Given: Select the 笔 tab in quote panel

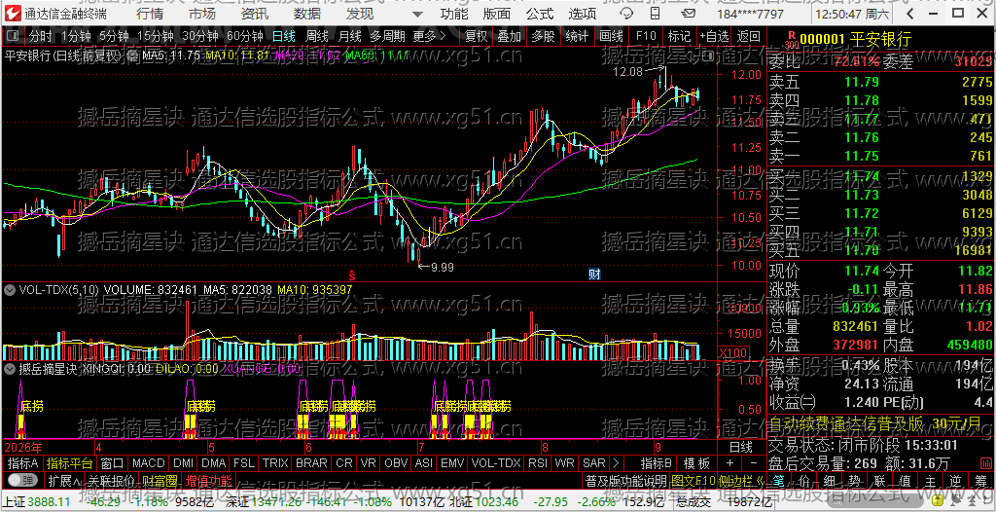Looking at the screenshot, I should click(x=779, y=480).
